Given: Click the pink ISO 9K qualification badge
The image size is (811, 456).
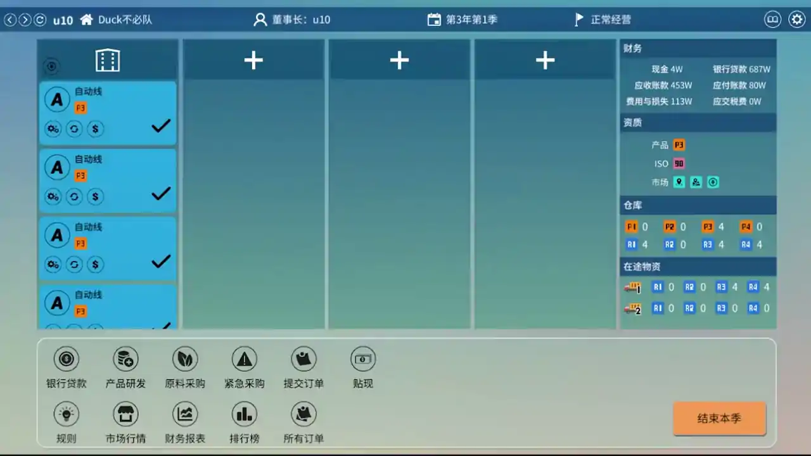Looking at the screenshot, I should point(679,163).
